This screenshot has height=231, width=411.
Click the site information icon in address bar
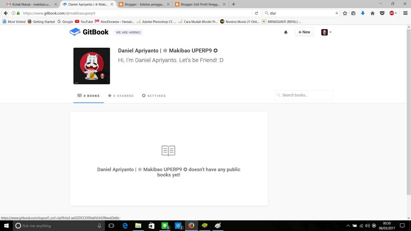(13, 13)
